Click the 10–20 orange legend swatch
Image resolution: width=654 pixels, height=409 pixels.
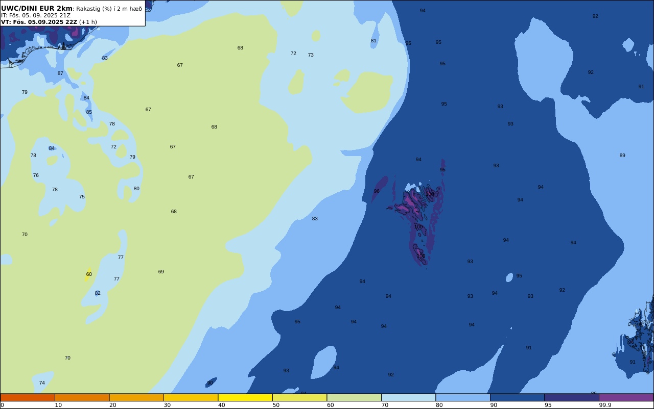point(82,397)
